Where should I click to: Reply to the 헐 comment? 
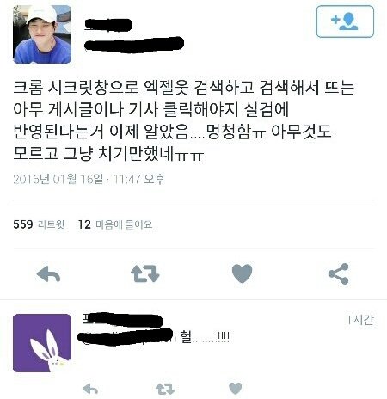(90, 389)
